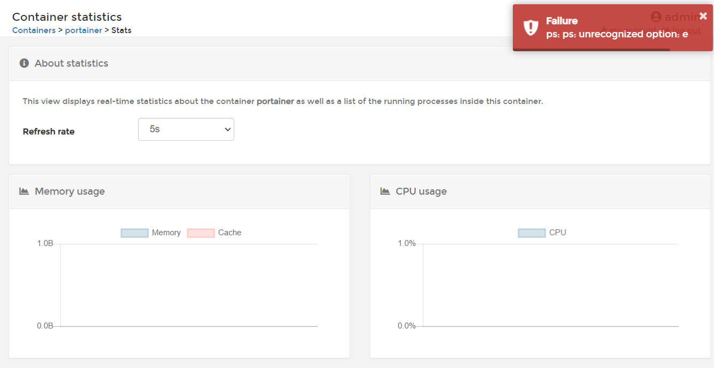Open the Refresh rate dropdown

[x=186, y=129]
